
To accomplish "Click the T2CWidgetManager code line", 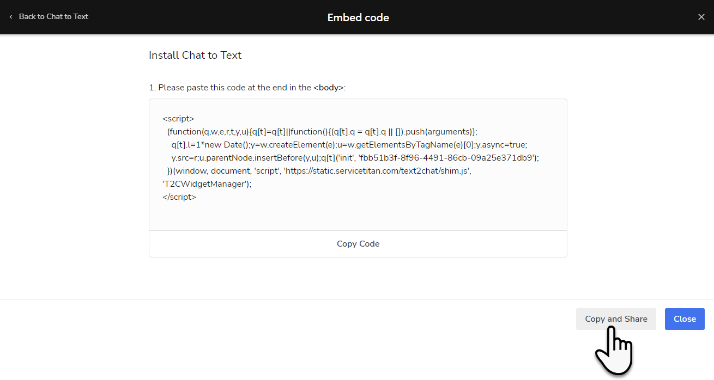I will tap(207, 183).
